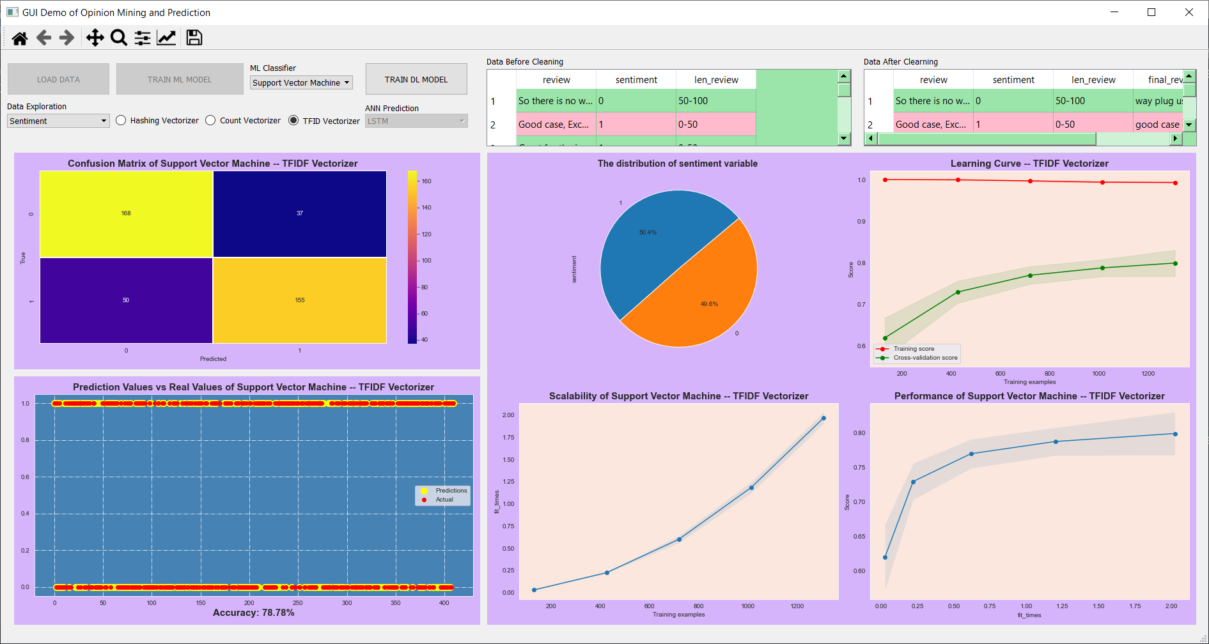Open ML Classifier Support Vector Machine dropdown
The image size is (1209, 644).
point(301,82)
